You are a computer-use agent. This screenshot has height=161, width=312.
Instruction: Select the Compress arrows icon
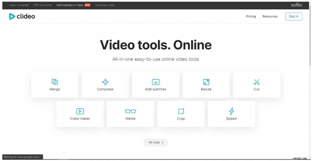[105, 82]
